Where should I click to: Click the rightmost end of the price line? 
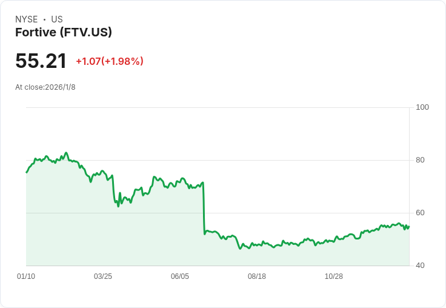(x=409, y=227)
